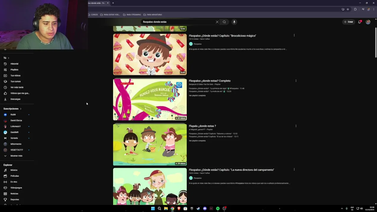Open Ver playlist completa under Floopaloo Completo
Image resolution: width=377 pixels, height=212 pixels.
point(197,95)
